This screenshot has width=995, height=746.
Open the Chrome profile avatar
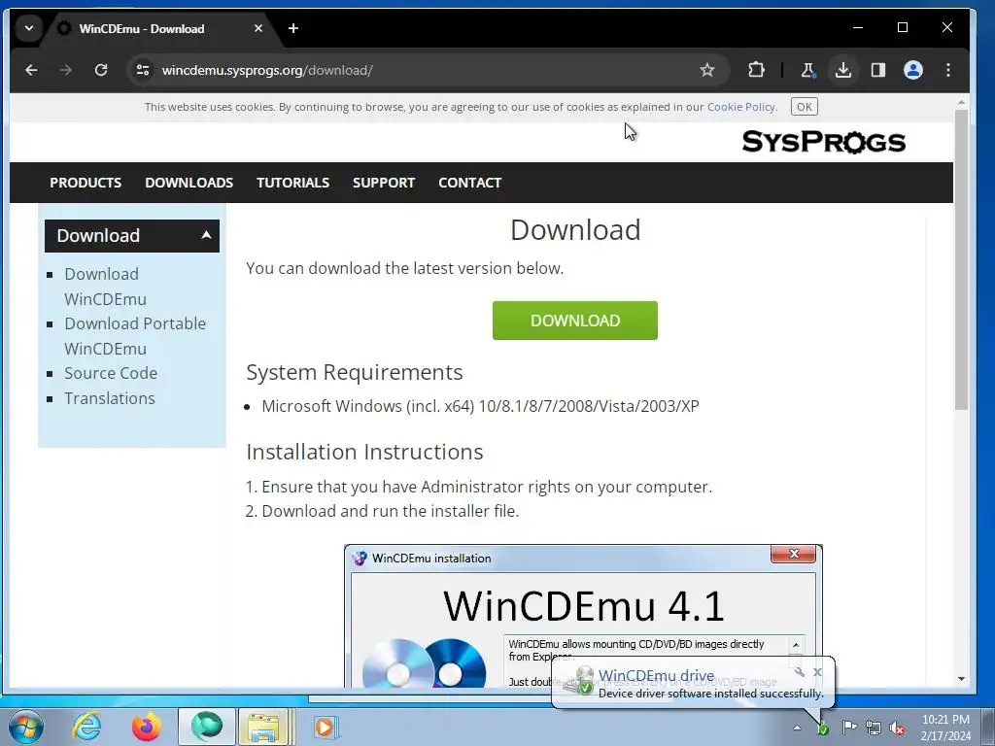913,70
